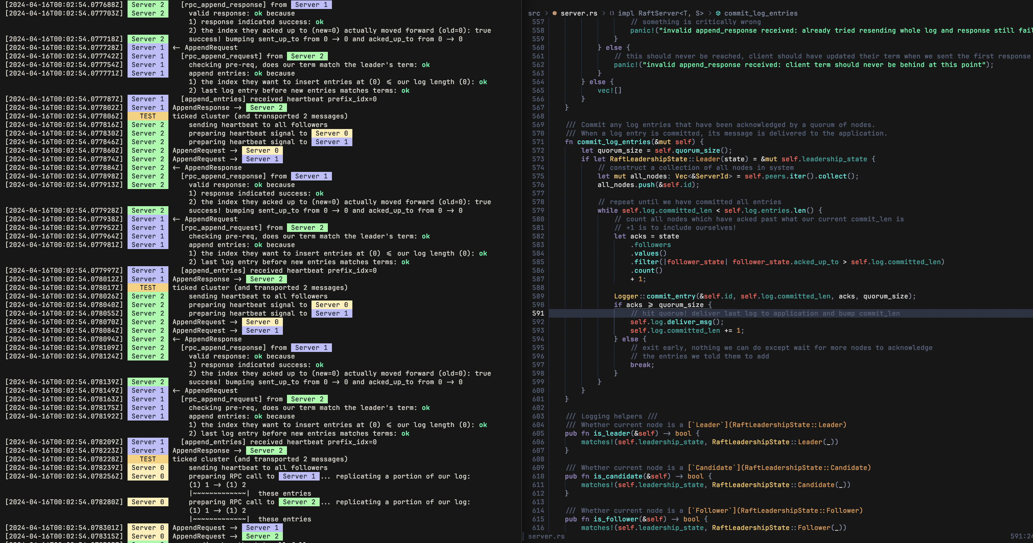1033x543 pixels.
Task: Click the orange TEST badge at timestamp 00:02:54.077806Z
Action: tap(148, 116)
